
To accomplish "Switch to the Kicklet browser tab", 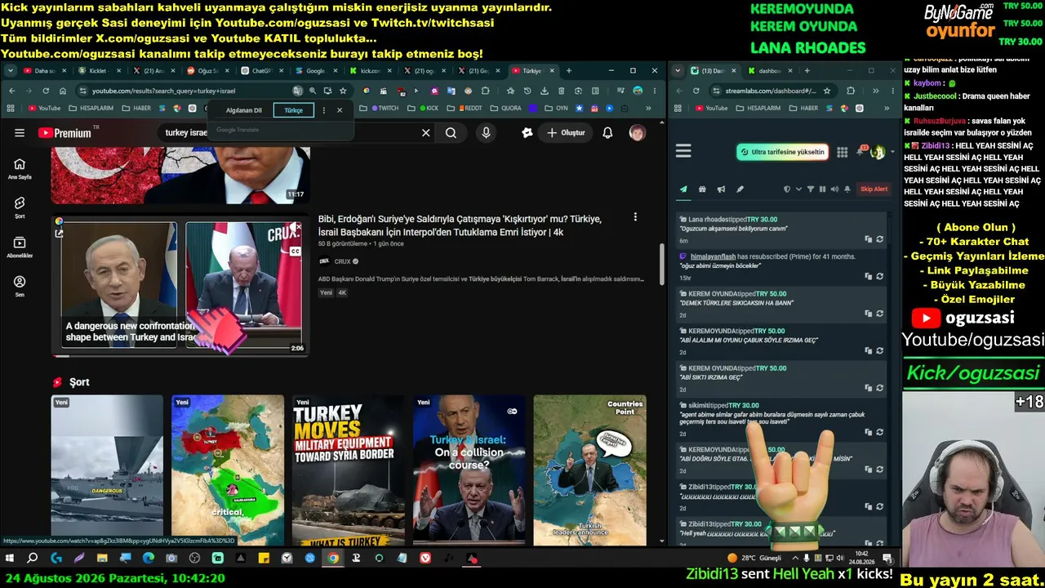I will [x=98, y=71].
